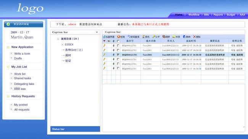Sort by the 所有人 column header
This screenshot has width=248, height=139.
(171, 41)
